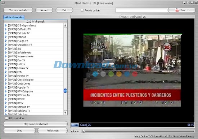The height and width of the screenshot is (139, 198).
Task: Click play arrow beside Ojos Solidarios
Action: pos(6,80)
